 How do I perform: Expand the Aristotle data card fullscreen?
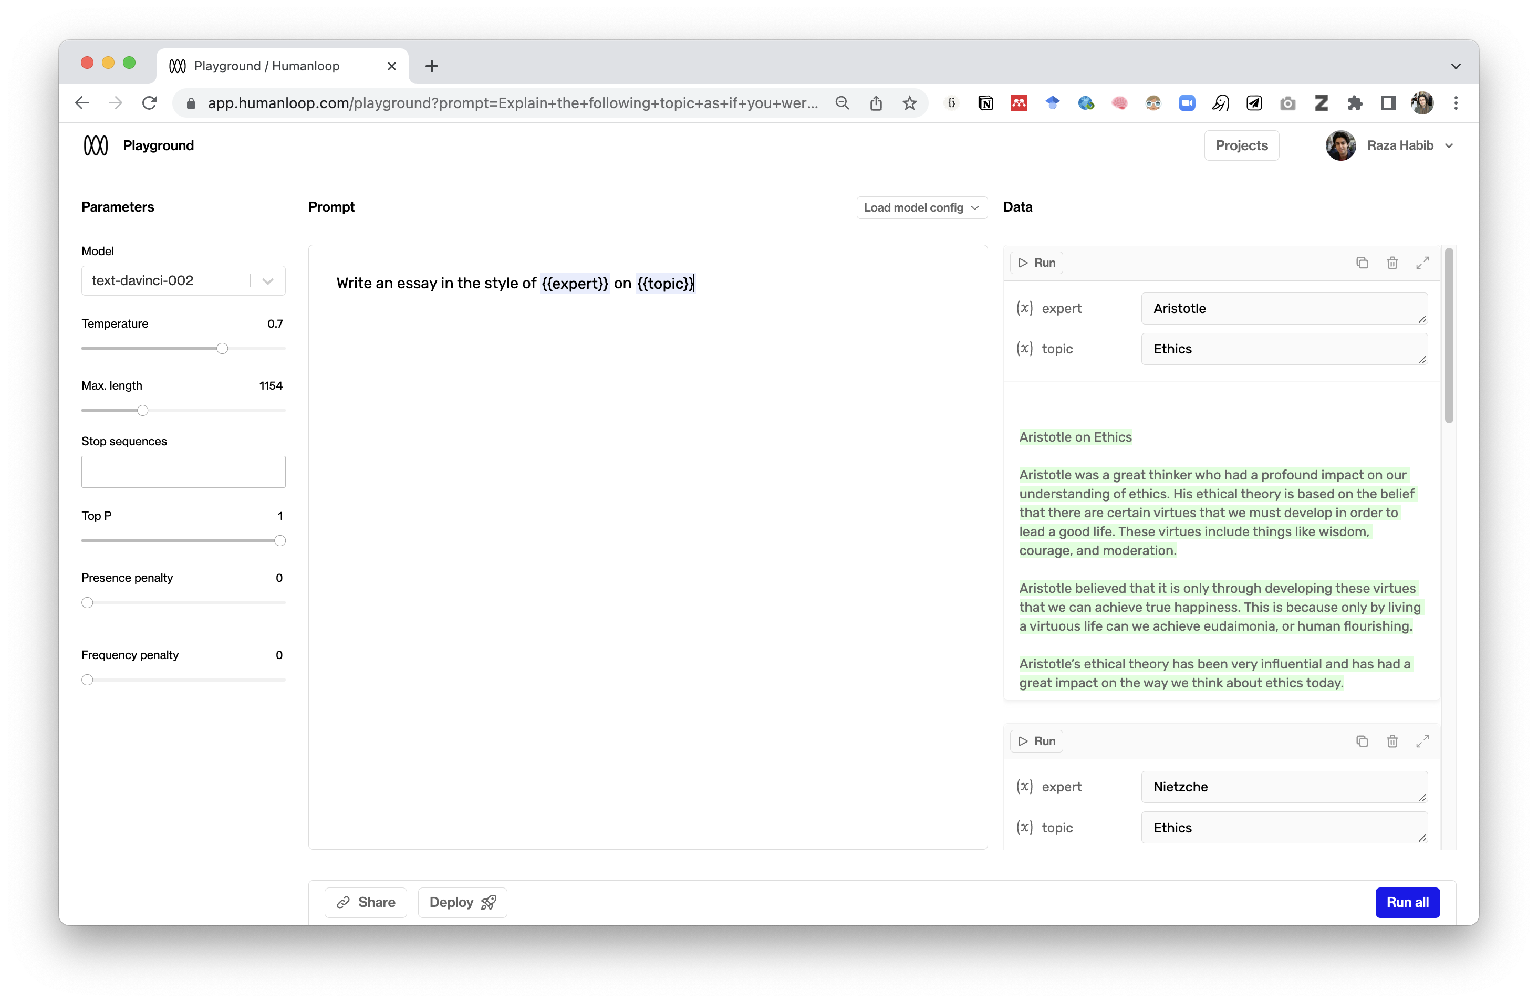point(1422,263)
